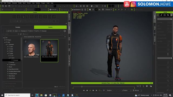Click the Save Project disk icon
173x97 pixels.
point(9,6)
